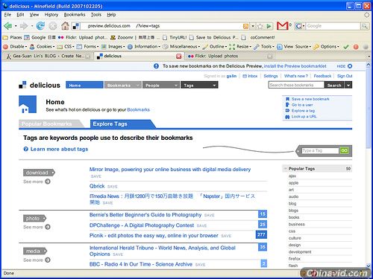Open the Bookmarks menu in menu bar
This screenshot has height=279, width=373.
pos(75,15)
